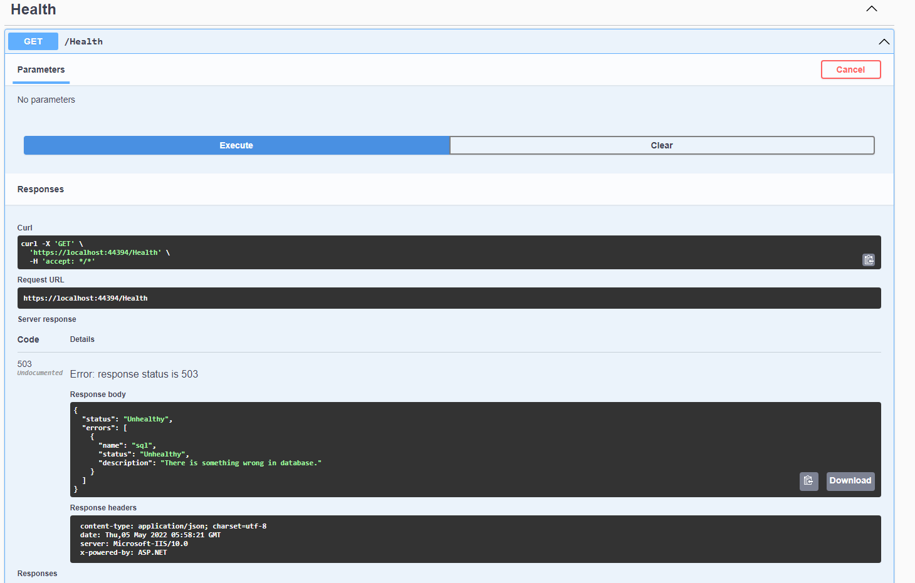Viewport: 915px width, 583px height.
Task: Click the 'x-powered-by: ASP.NET' header line
Action: [123, 553]
